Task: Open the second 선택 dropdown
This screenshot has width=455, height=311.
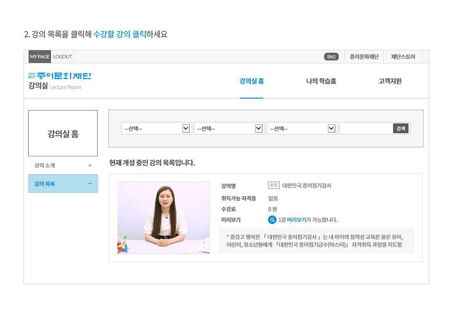Action: 229,128
